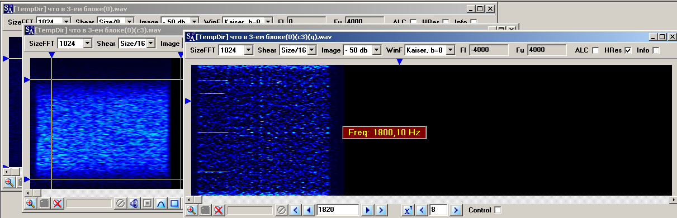677x218 pixels.
Task: Click the blue rectangle selection icon in middle window
Action: pyautogui.click(x=174, y=203)
